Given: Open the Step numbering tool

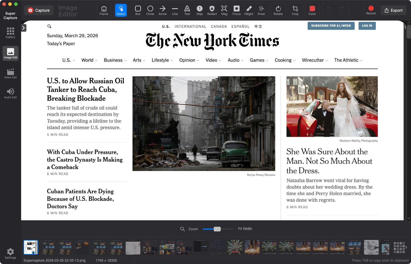Looking at the screenshot, I should [x=199, y=10].
